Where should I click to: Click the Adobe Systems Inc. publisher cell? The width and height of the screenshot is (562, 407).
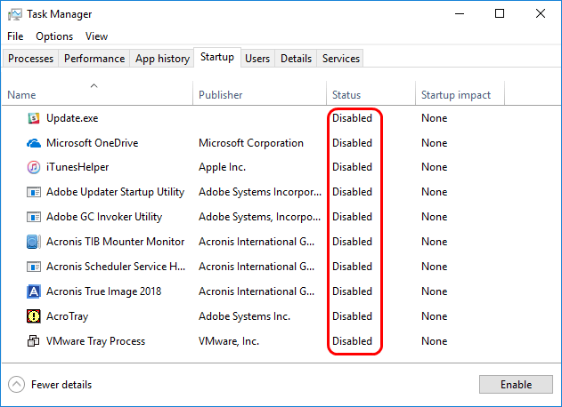click(244, 316)
